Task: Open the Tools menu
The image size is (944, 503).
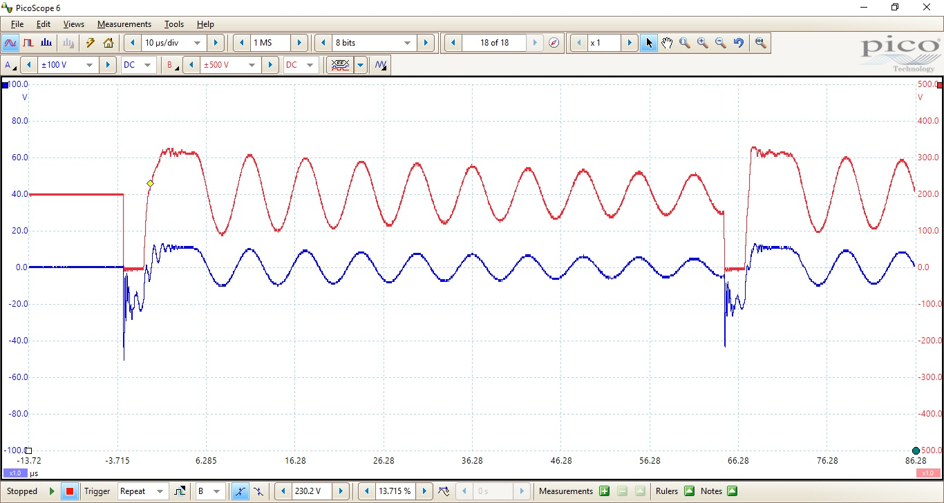Action: pyautogui.click(x=174, y=24)
